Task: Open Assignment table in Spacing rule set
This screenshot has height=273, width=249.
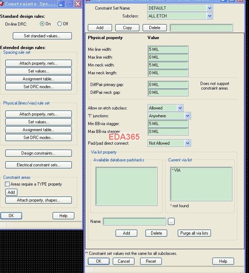Action: 38,79
